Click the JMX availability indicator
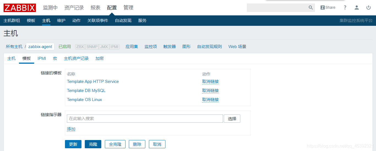 (104, 47)
